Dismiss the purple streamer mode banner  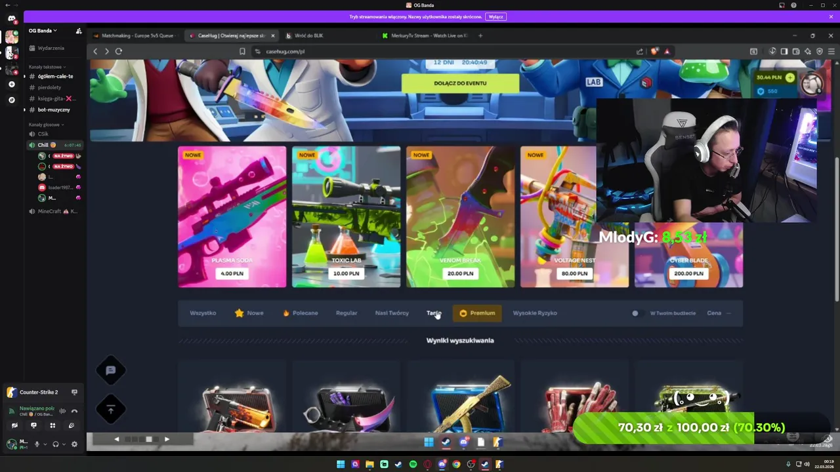(831, 17)
